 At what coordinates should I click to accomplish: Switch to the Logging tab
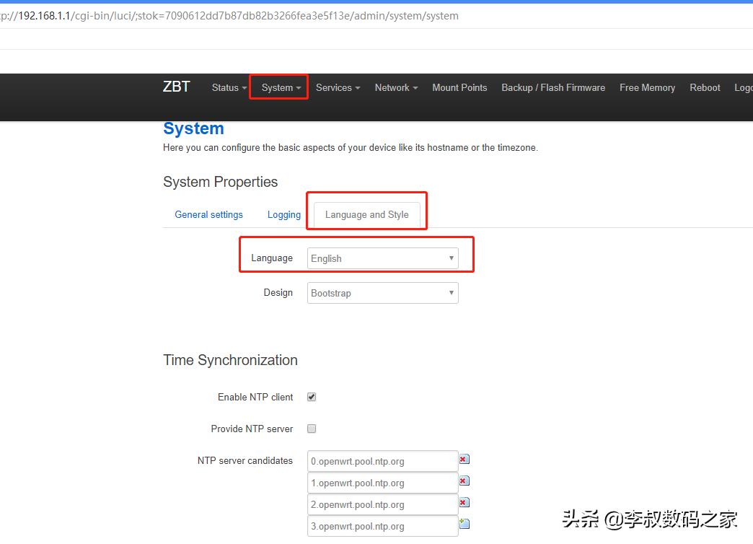pyautogui.click(x=283, y=214)
